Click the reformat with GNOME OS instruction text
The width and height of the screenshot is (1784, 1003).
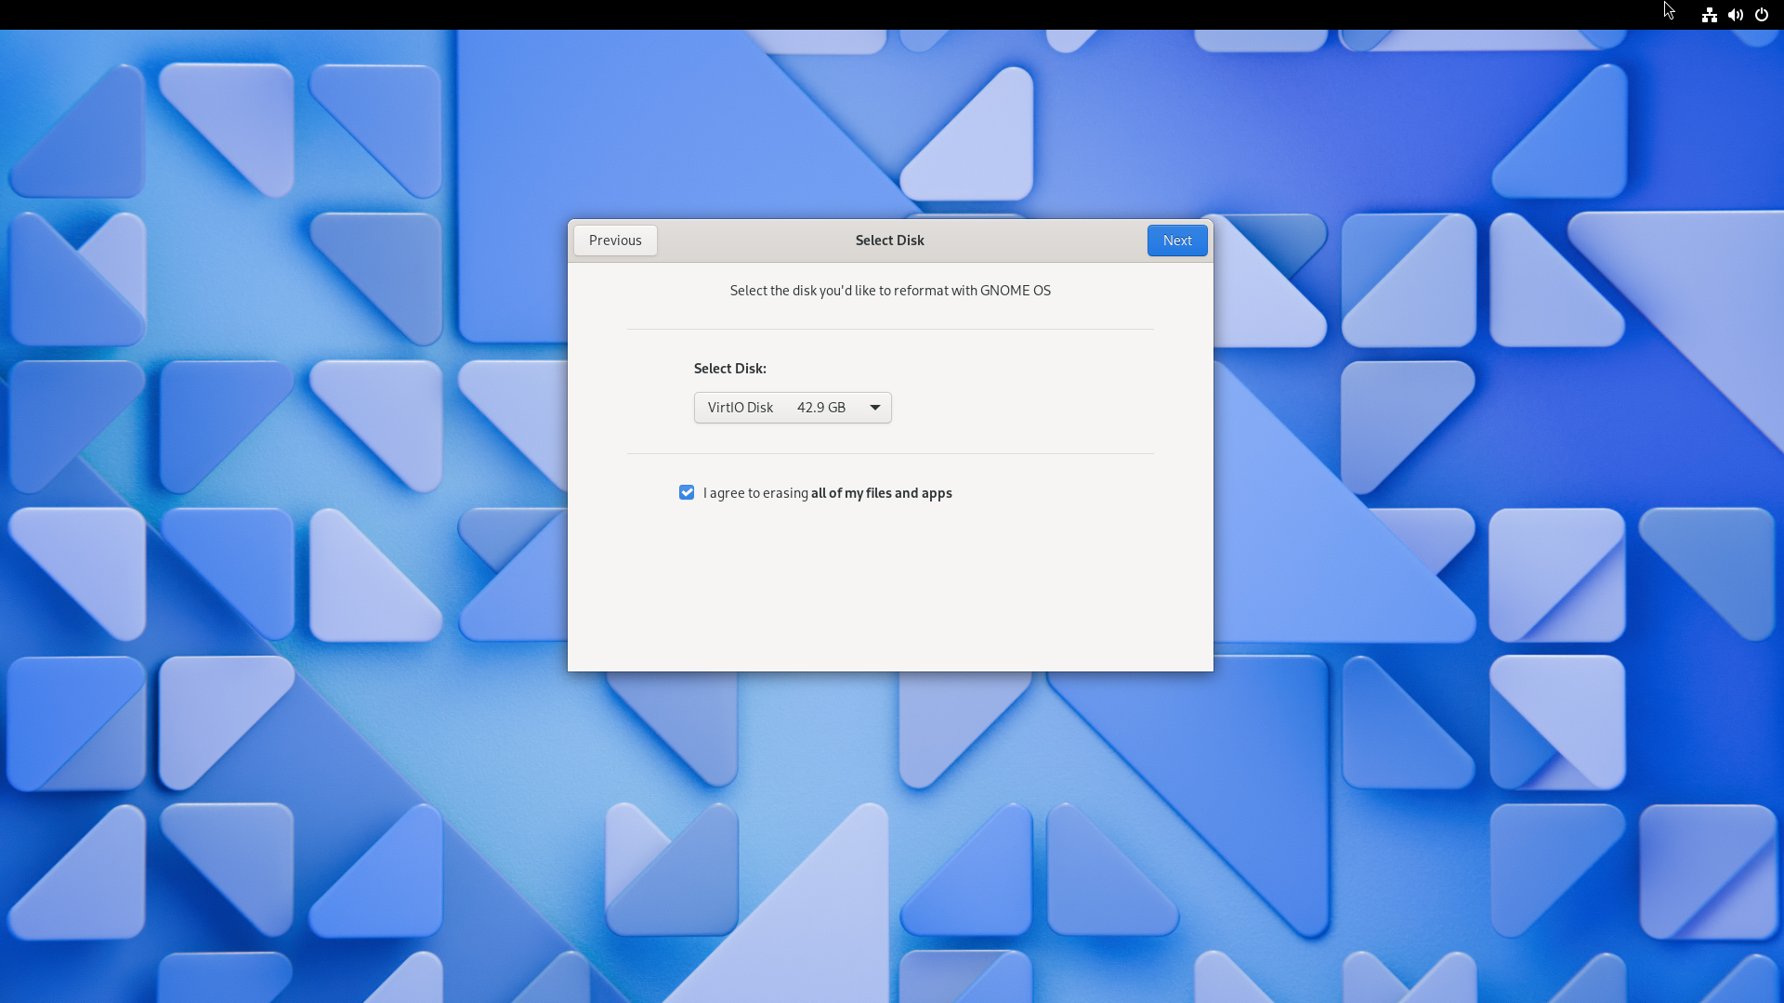tap(889, 291)
